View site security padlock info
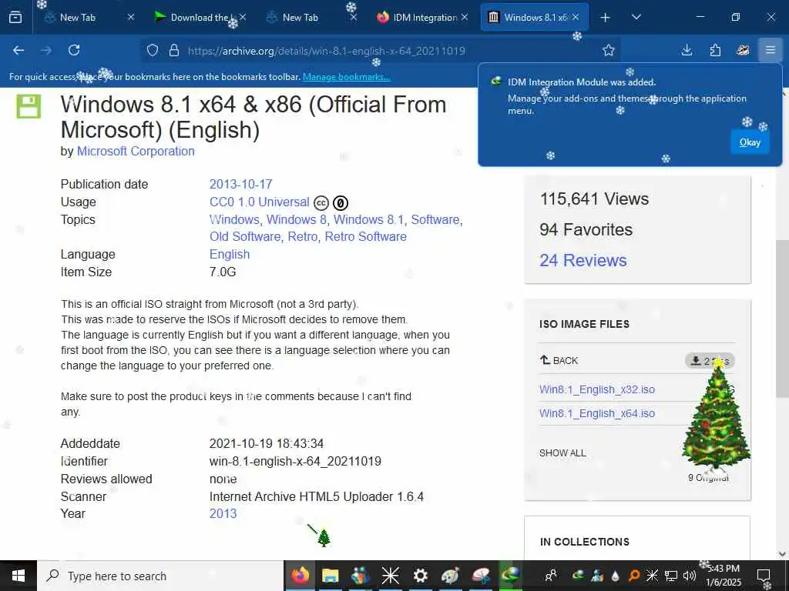This screenshot has height=591, width=789. pyautogui.click(x=174, y=50)
